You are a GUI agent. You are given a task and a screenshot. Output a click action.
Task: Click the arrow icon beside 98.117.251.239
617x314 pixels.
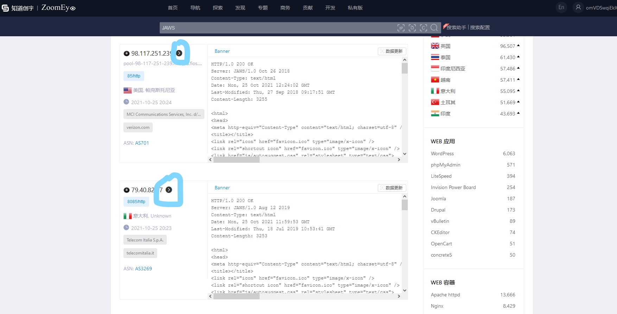click(x=179, y=53)
